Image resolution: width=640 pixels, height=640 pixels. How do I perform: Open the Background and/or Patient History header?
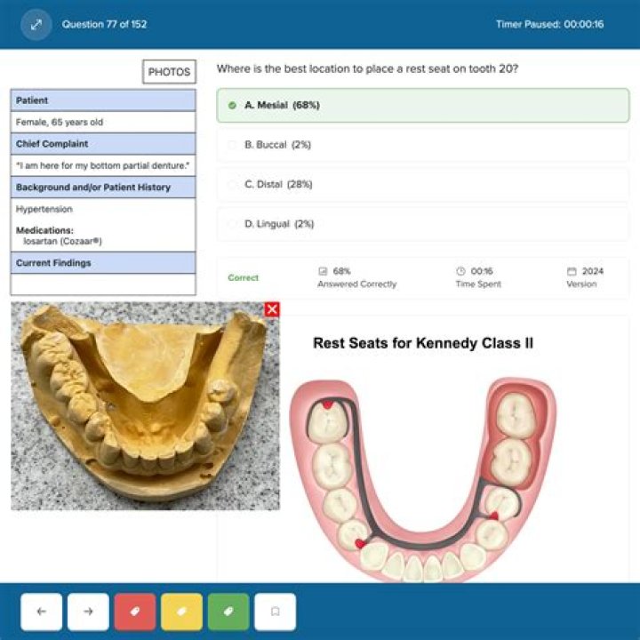pos(103,188)
